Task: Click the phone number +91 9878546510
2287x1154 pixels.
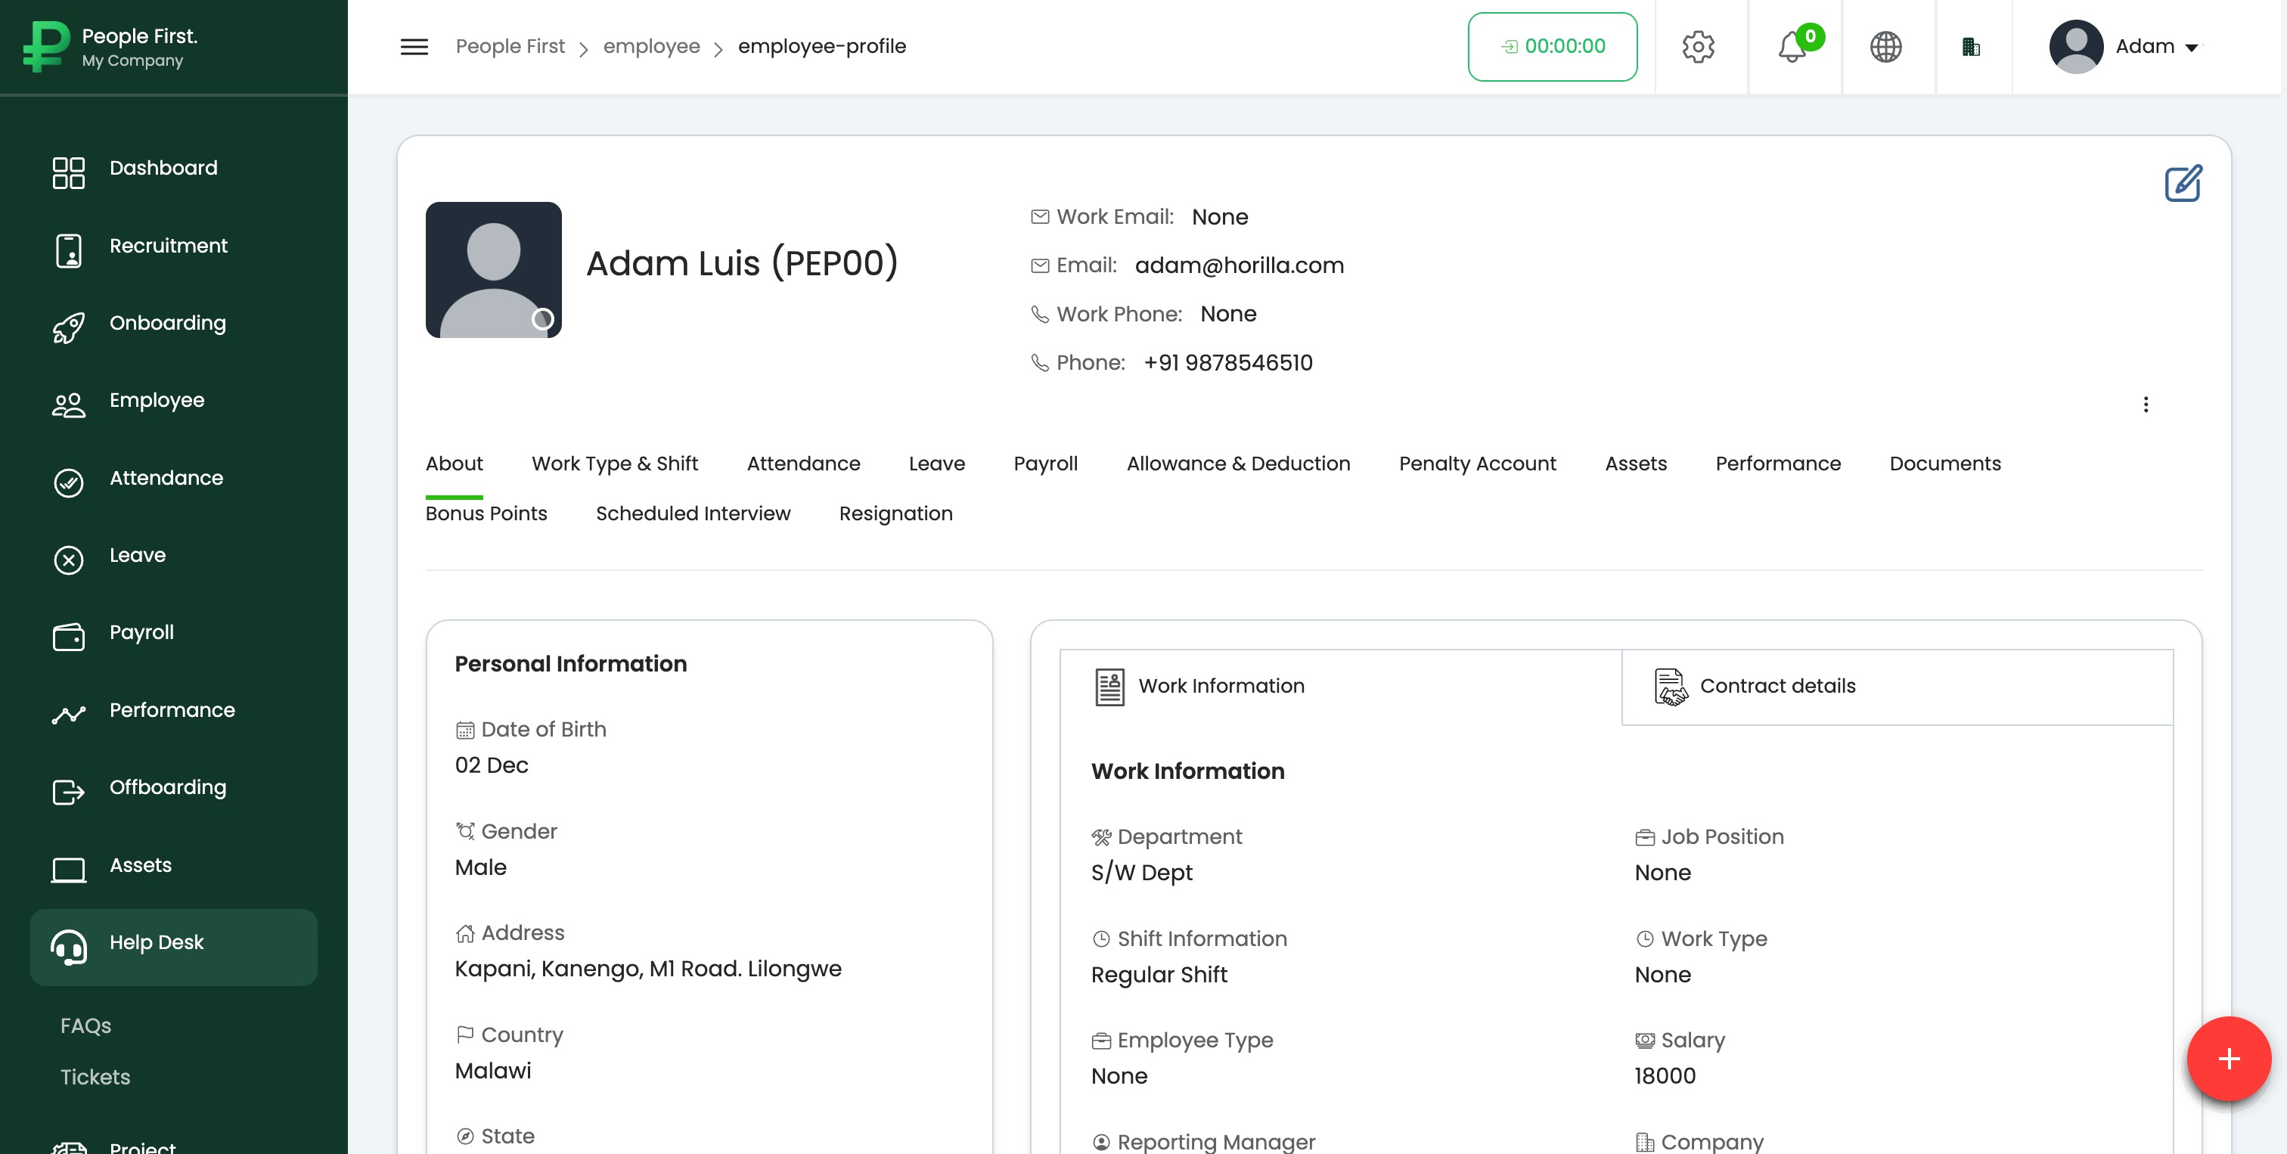Action: point(1228,363)
